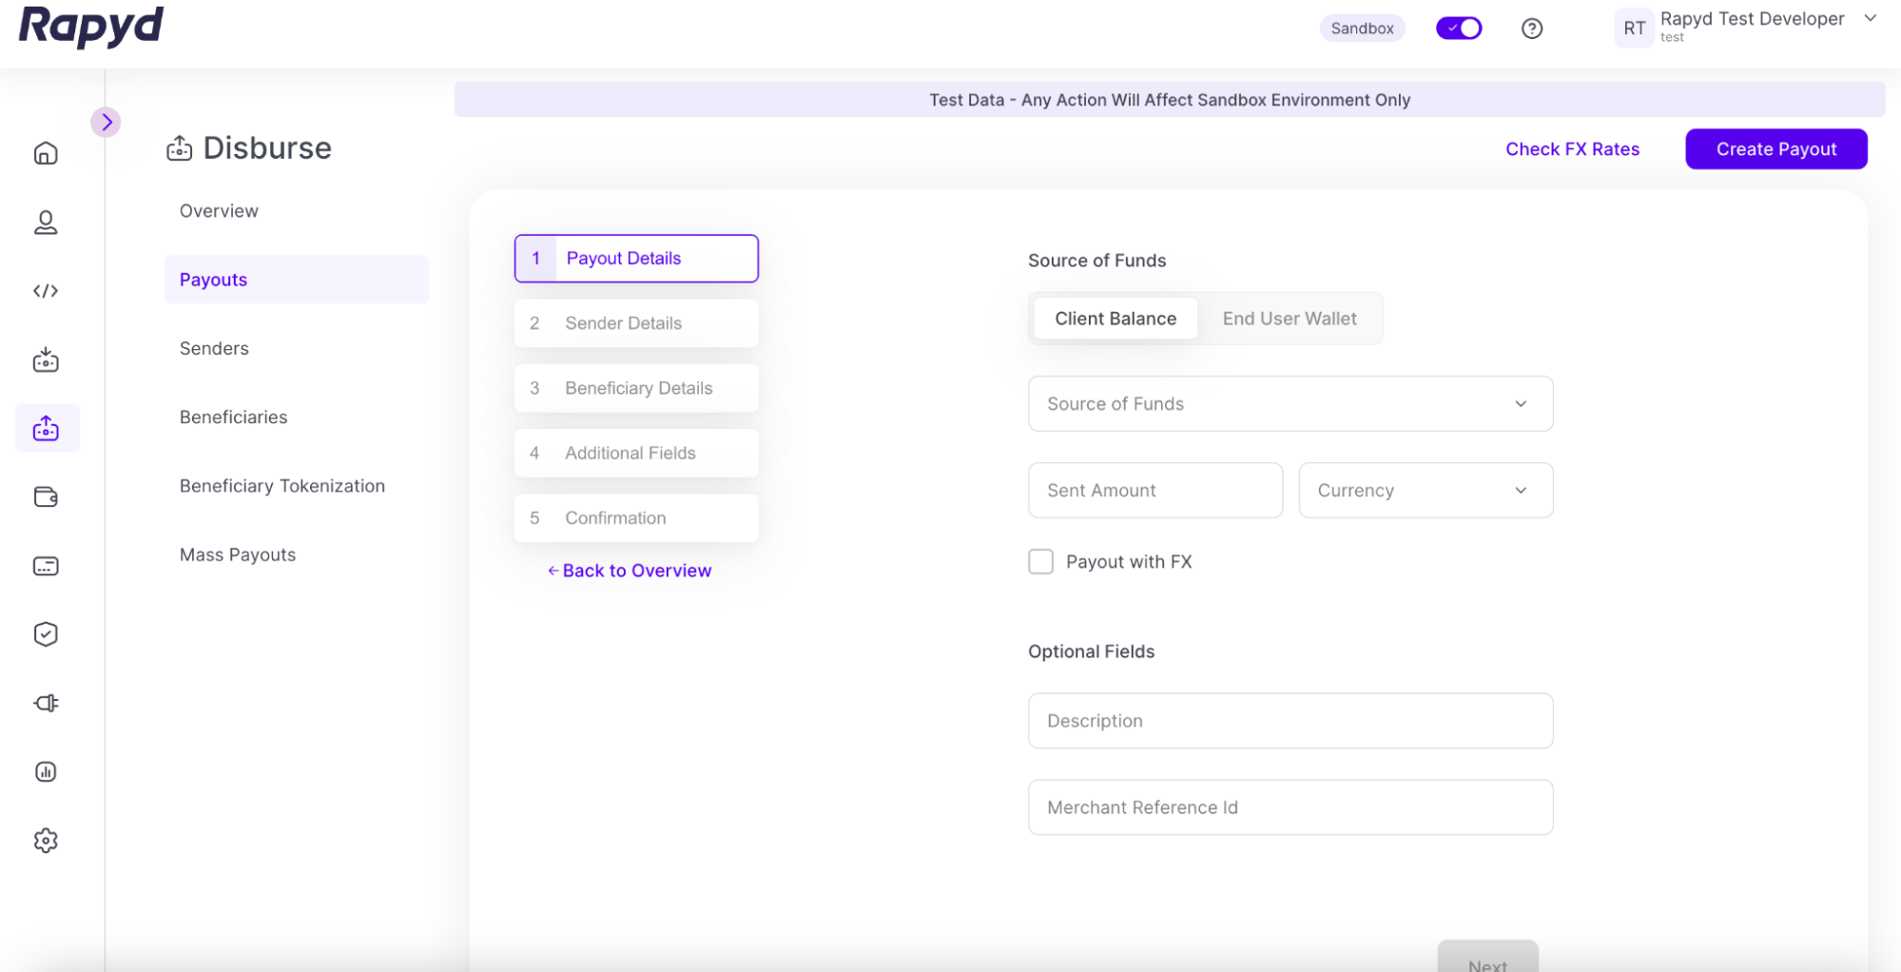Expand the Source of Funds dropdown
This screenshot has width=1901, height=972.
1290,404
